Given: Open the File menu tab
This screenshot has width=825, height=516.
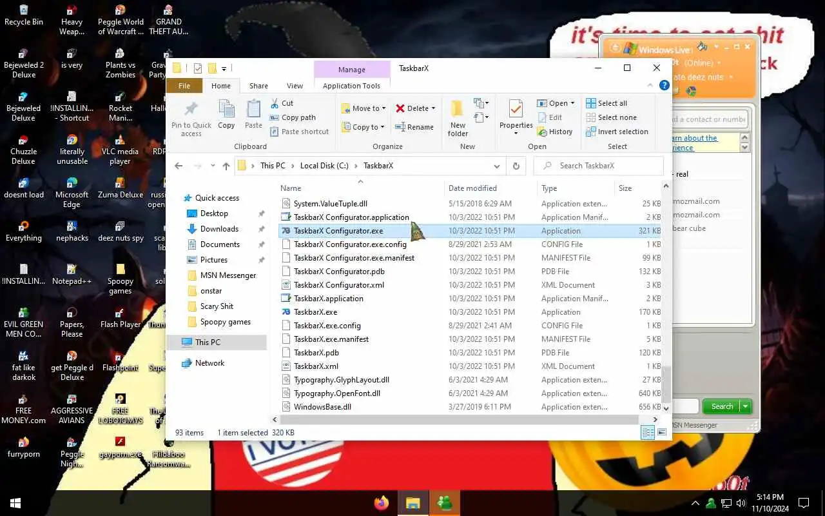Looking at the screenshot, I should [x=184, y=86].
